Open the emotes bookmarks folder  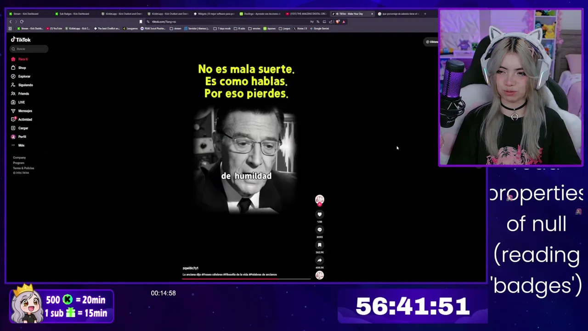pos(254,29)
